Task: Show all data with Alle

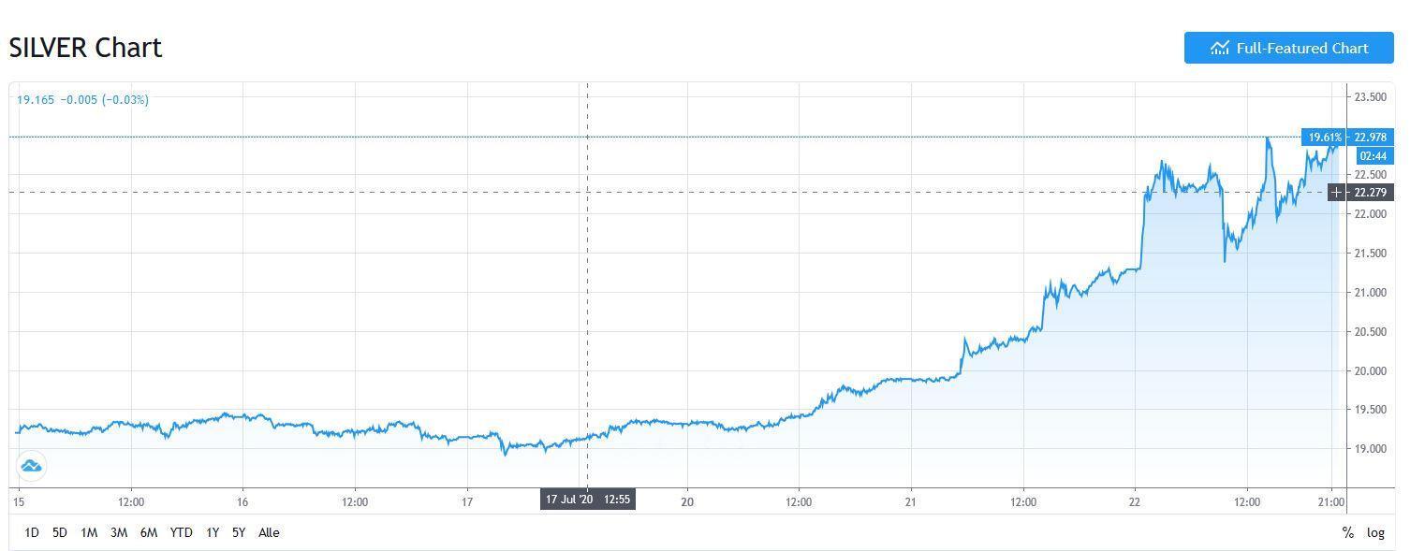Action: (269, 532)
